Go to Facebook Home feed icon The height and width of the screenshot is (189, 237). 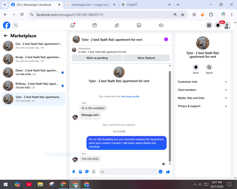(x=73, y=25)
